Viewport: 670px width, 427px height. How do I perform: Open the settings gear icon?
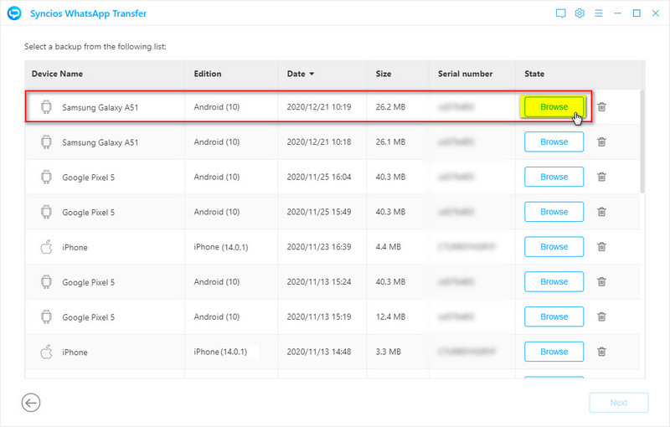580,13
